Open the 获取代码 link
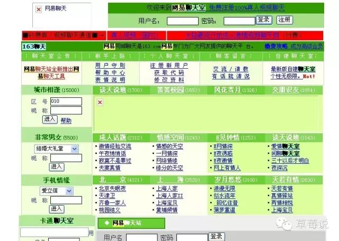Screen dimensions: 339x241 [169, 72]
